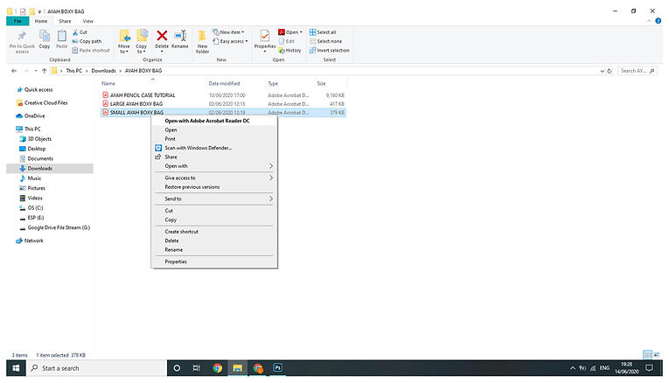Go up one folder level arrow
This screenshot has height=383, width=669.
(x=44, y=71)
